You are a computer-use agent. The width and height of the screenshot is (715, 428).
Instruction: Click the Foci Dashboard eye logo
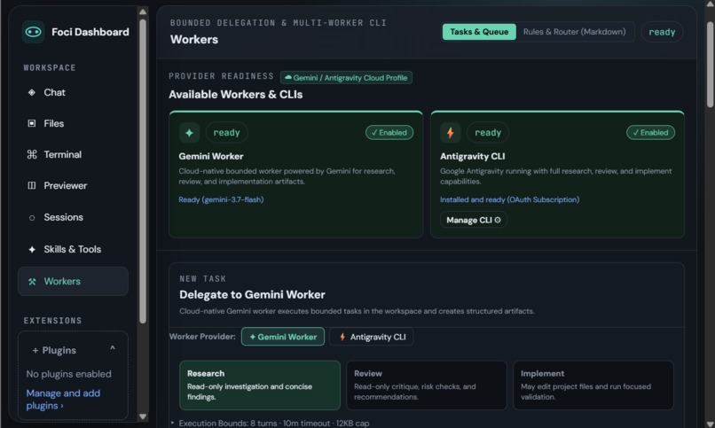[x=34, y=32]
